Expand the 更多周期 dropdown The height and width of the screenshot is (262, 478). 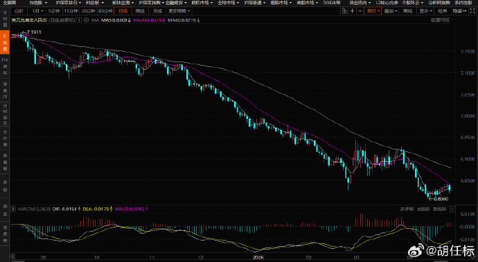(x=179, y=11)
